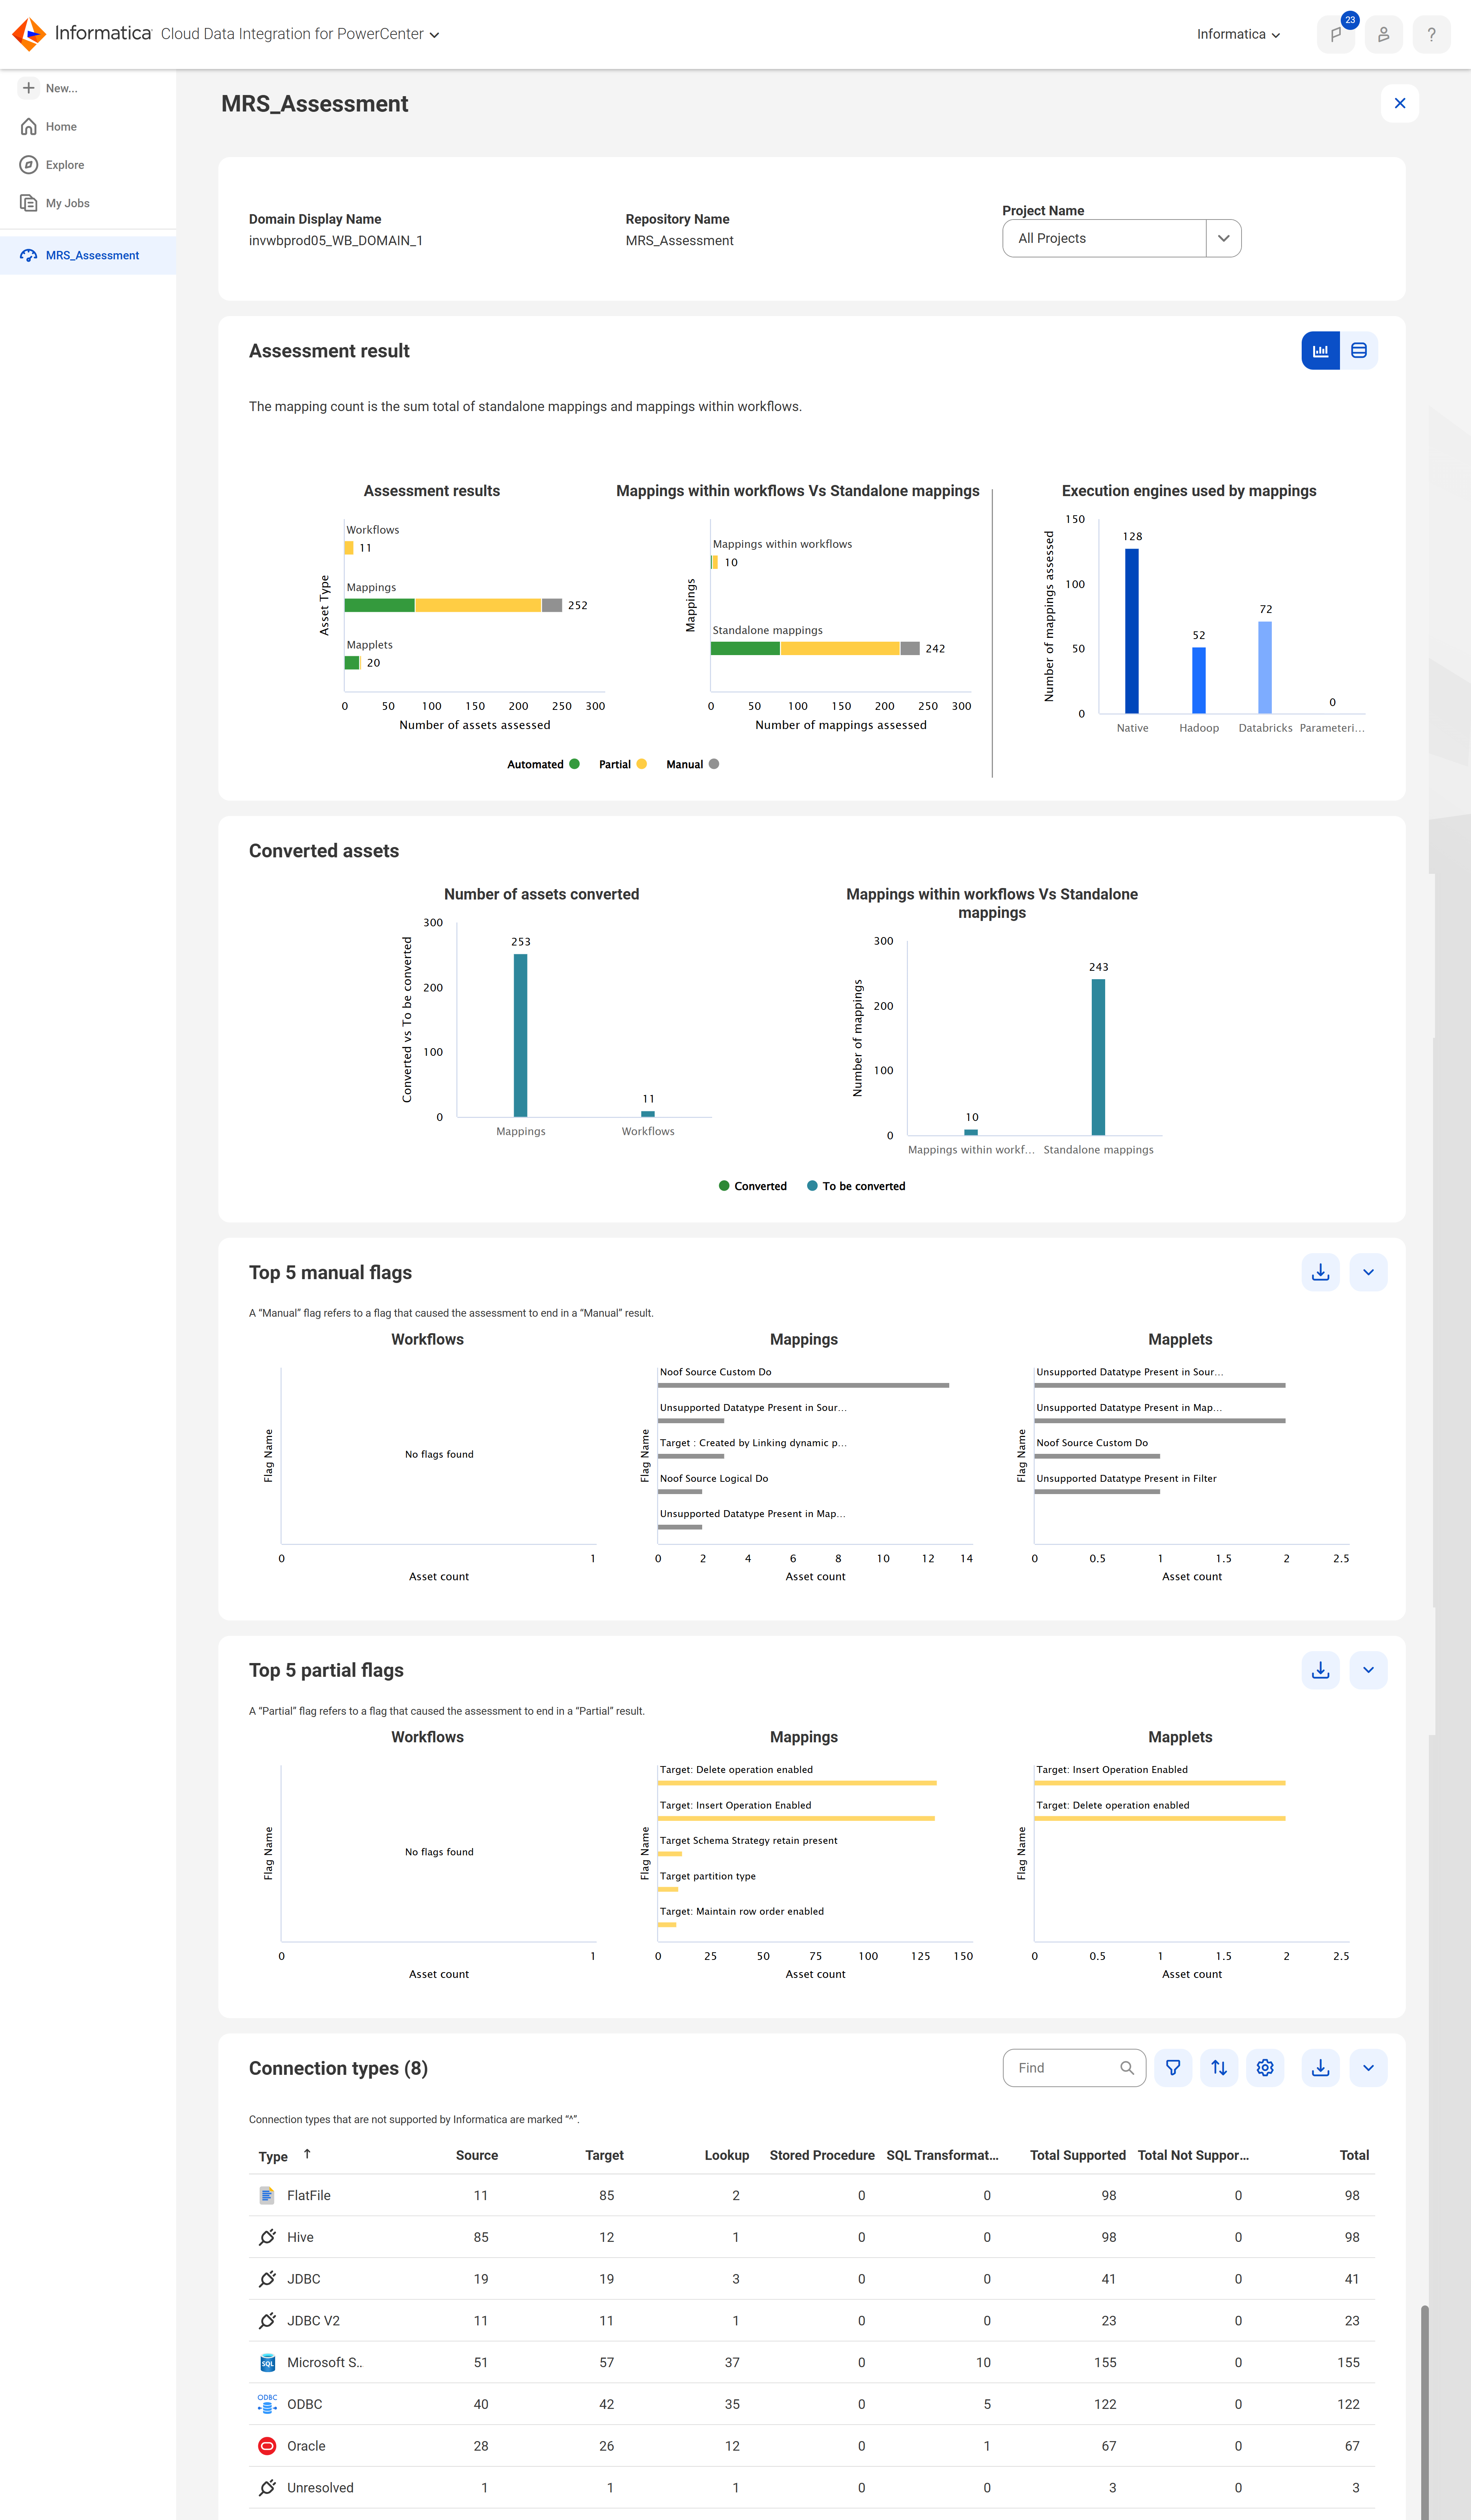Download the Top 5 manual flags data
This screenshot has width=1471, height=2520.
coord(1320,1272)
